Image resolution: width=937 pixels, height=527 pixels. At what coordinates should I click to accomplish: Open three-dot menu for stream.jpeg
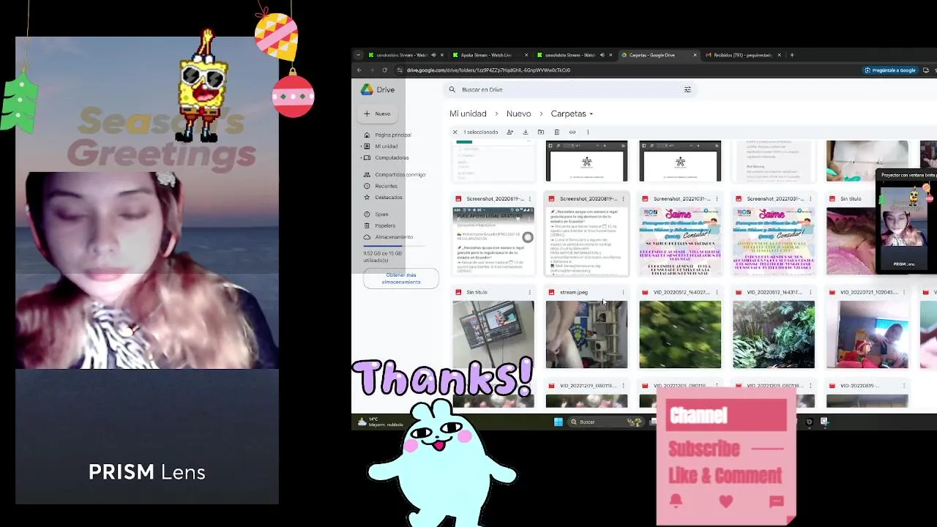pos(623,292)
